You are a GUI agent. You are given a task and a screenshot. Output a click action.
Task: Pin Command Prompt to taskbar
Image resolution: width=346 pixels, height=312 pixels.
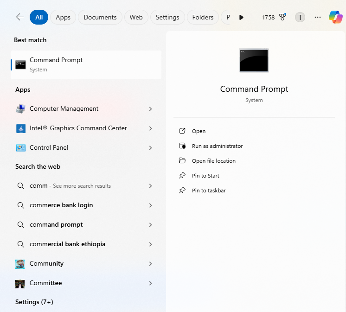(209, 191)
